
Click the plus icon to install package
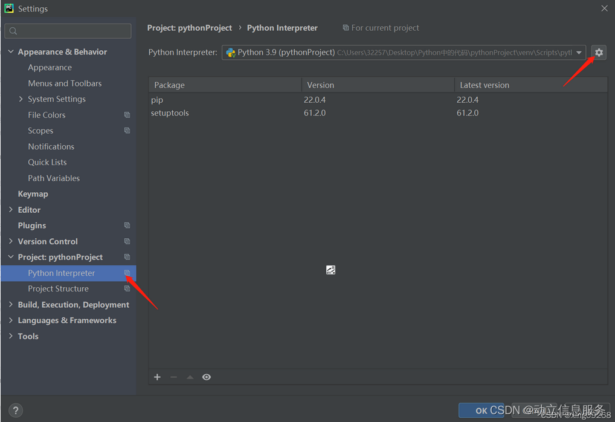pyautogui.click(x=157, y=377)
